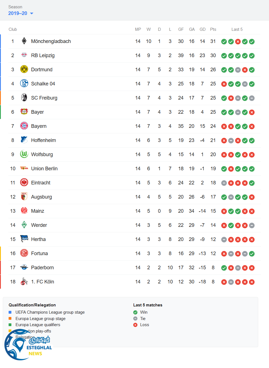Click the Hoffenheim club name
269x368 pixels.
pos(43,140)
